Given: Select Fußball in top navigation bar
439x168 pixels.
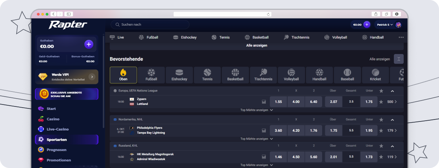Looking at the screenshot, I should click(149, 37).
